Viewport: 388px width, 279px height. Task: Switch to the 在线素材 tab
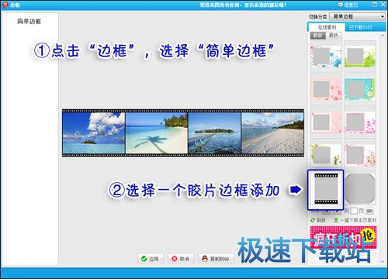click(327, 27)
